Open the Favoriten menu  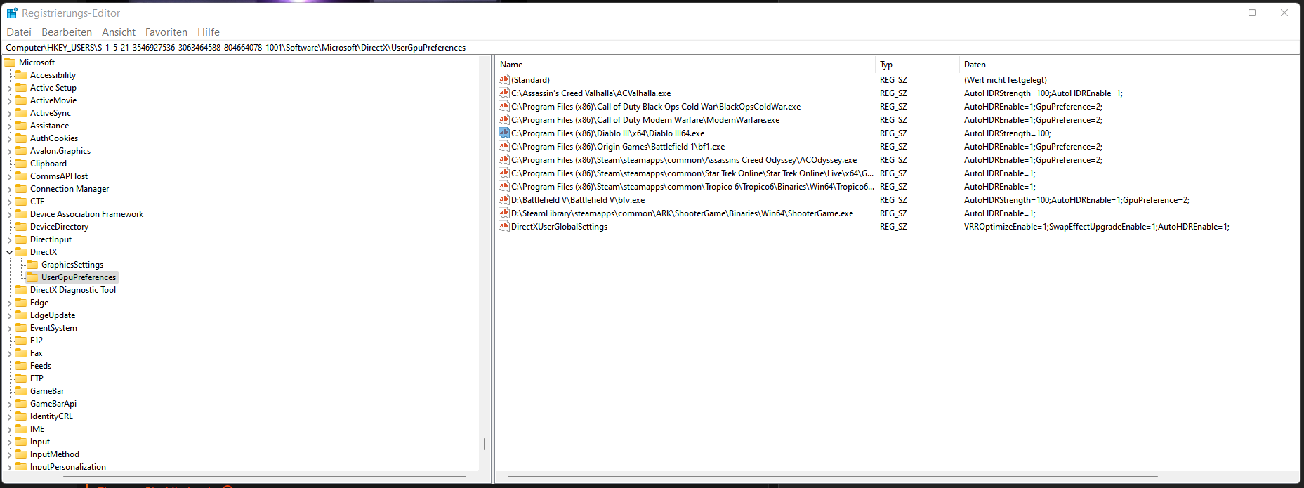point(166,32)
